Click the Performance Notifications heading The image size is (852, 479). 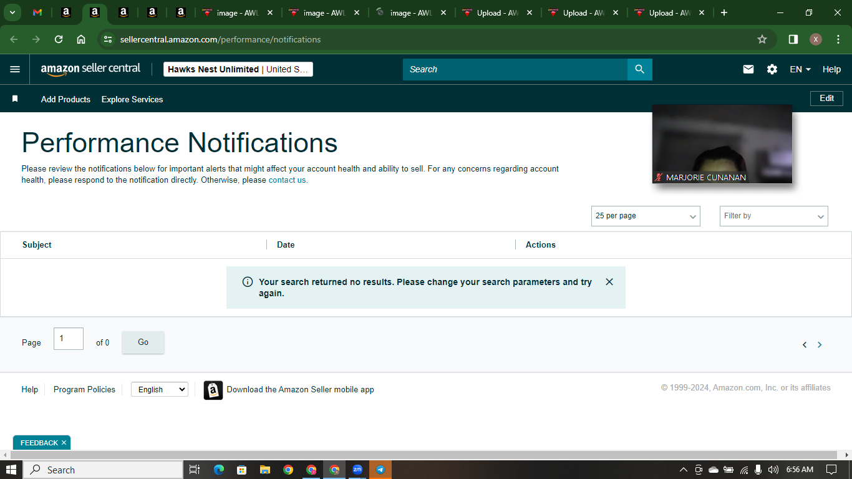180,143
